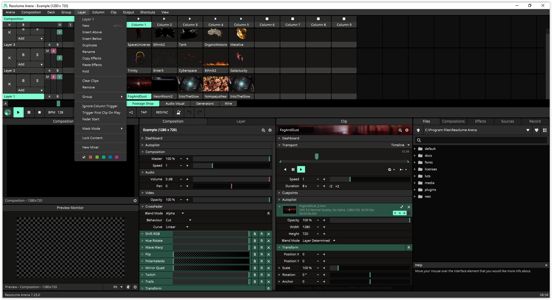Expand the Twitch effect
Screen dimensions: 552x300
coord(143,275)
